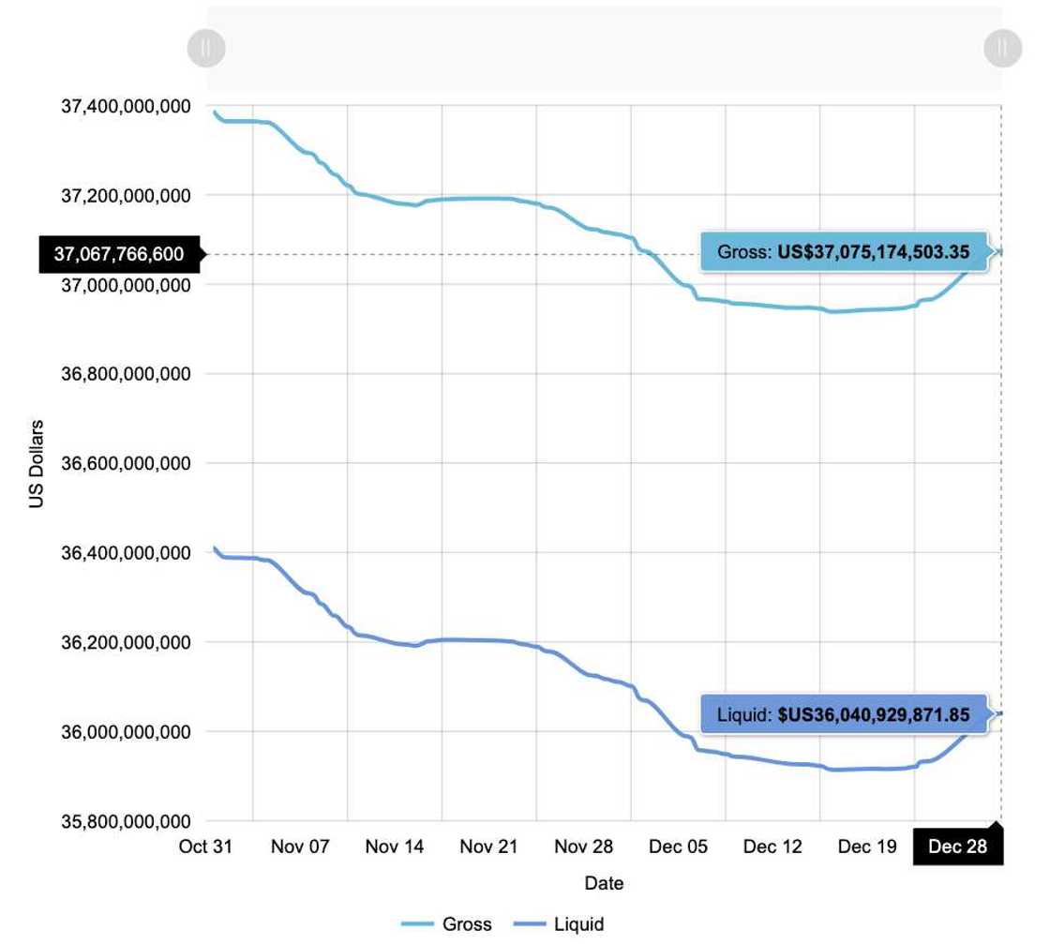Toggle the Gross legend text label
This screenshot has height=944, width=1050.
coord(467,924)
